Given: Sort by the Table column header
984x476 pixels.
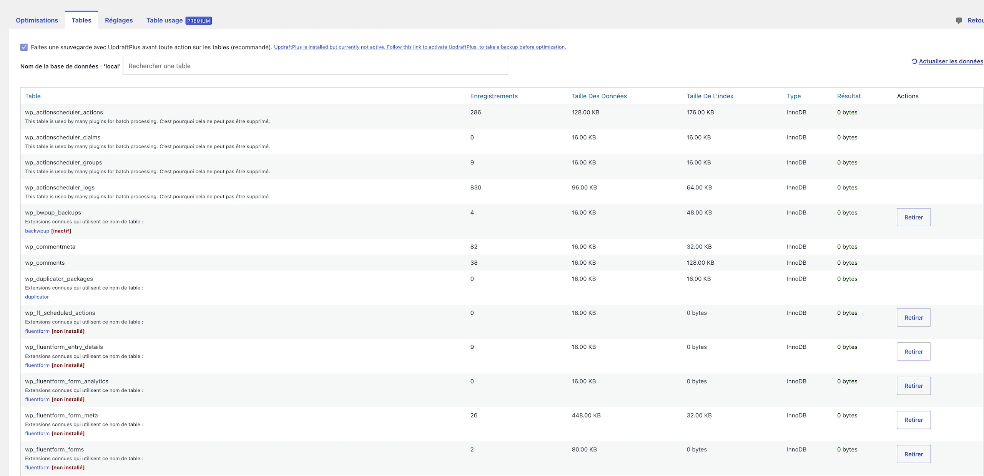Looking at the screenshot, I should click(33, 96).
